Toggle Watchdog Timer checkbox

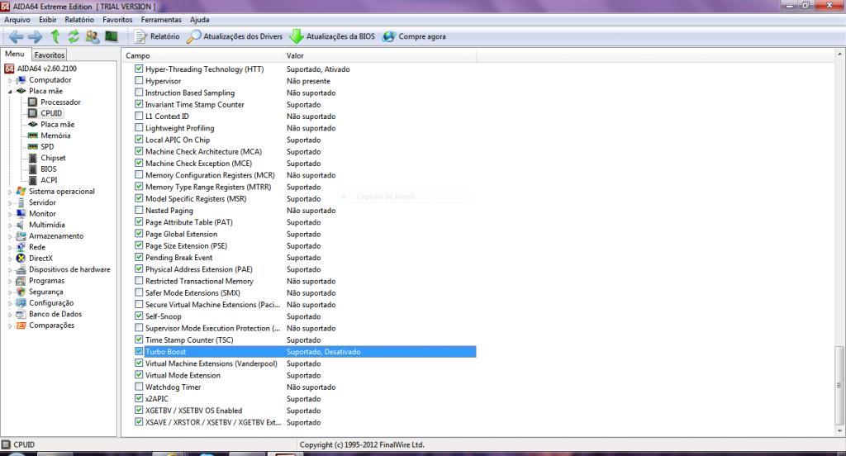point(139,387)
